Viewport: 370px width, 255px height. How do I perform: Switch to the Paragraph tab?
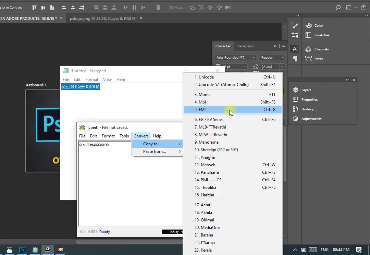pos(245,46)
